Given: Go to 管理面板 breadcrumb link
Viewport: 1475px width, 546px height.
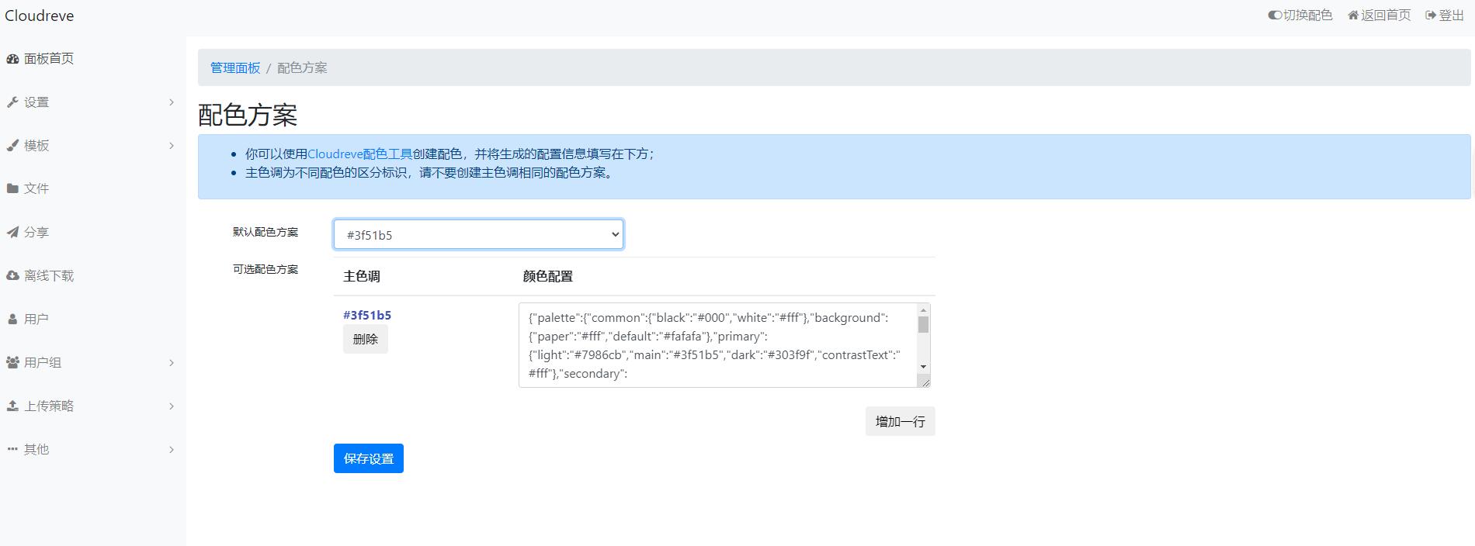Looking at the screenshot, I should pyautogui.click(x=235, y=68).
